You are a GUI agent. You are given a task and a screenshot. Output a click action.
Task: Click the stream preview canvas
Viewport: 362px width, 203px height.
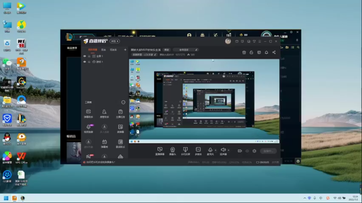pyautogui.click(x=204, y=101)
